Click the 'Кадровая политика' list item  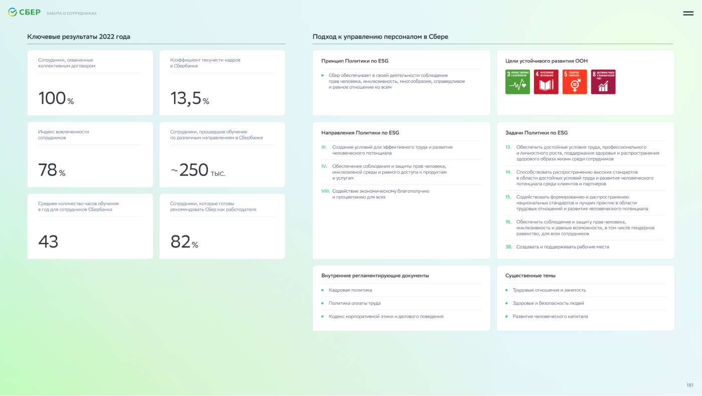click(x=350, y=290)
